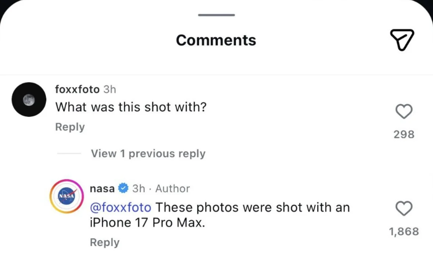View the 1,868 likes count
This screenshot has width=433, height=254.
click(x=404, y=232)
